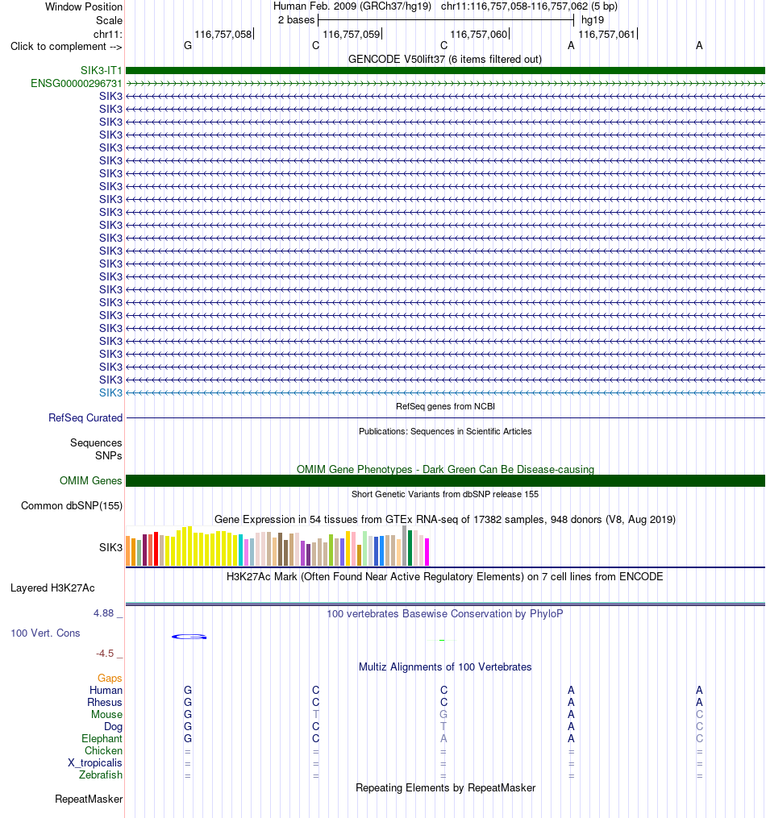Click the SNPs track label
This screenshot has height=818, width=766.
click(109, 455)
